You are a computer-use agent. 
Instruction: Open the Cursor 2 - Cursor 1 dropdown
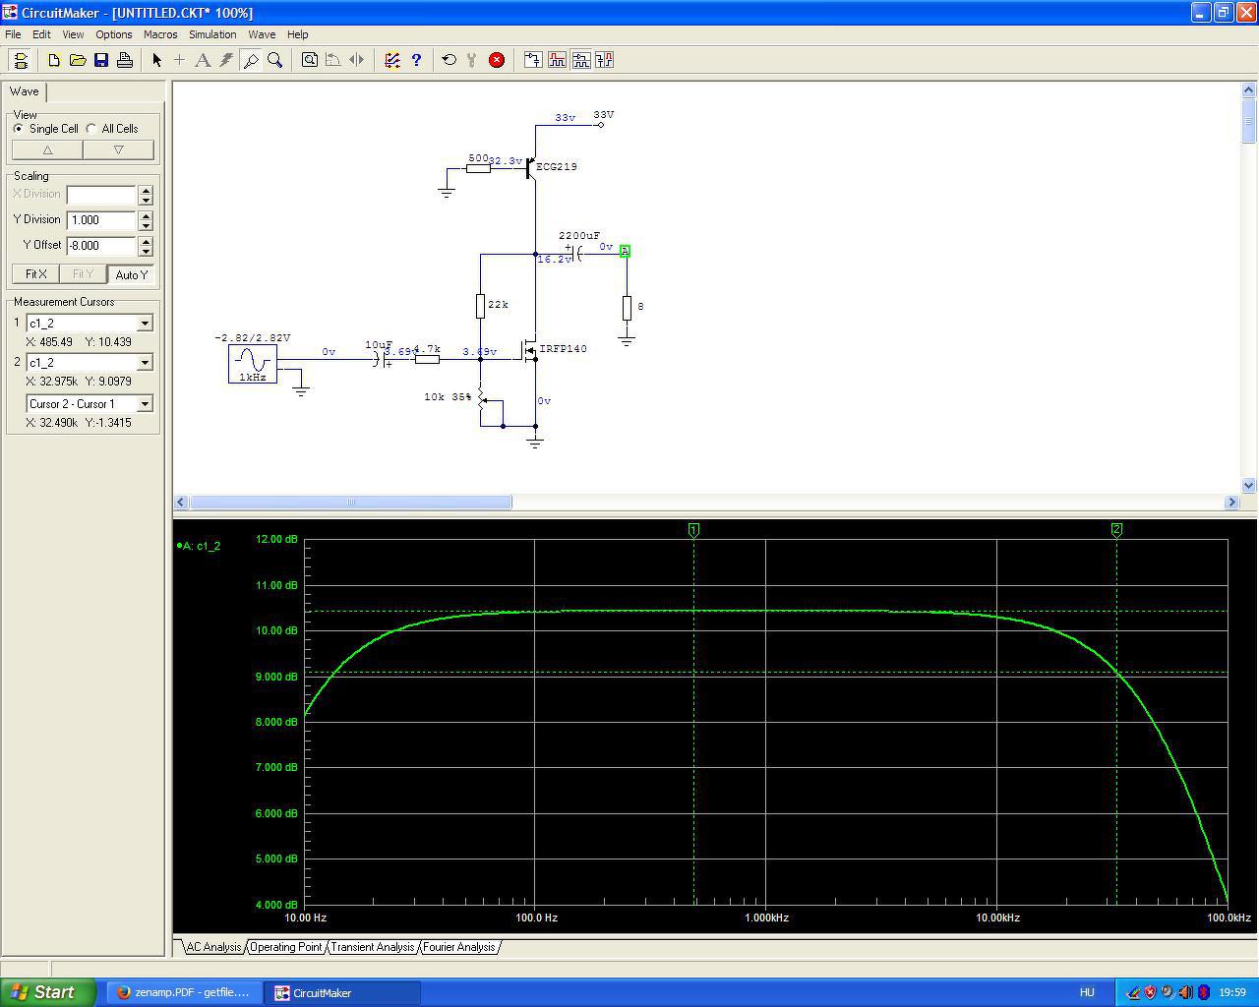[x=145, y=404]
